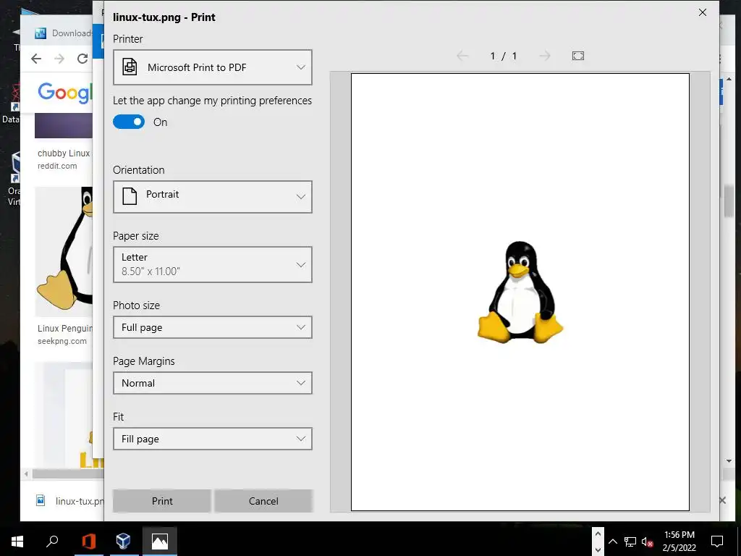Expand Photo size Full page dropdown

pyautogui.click(x=212, y=327)
